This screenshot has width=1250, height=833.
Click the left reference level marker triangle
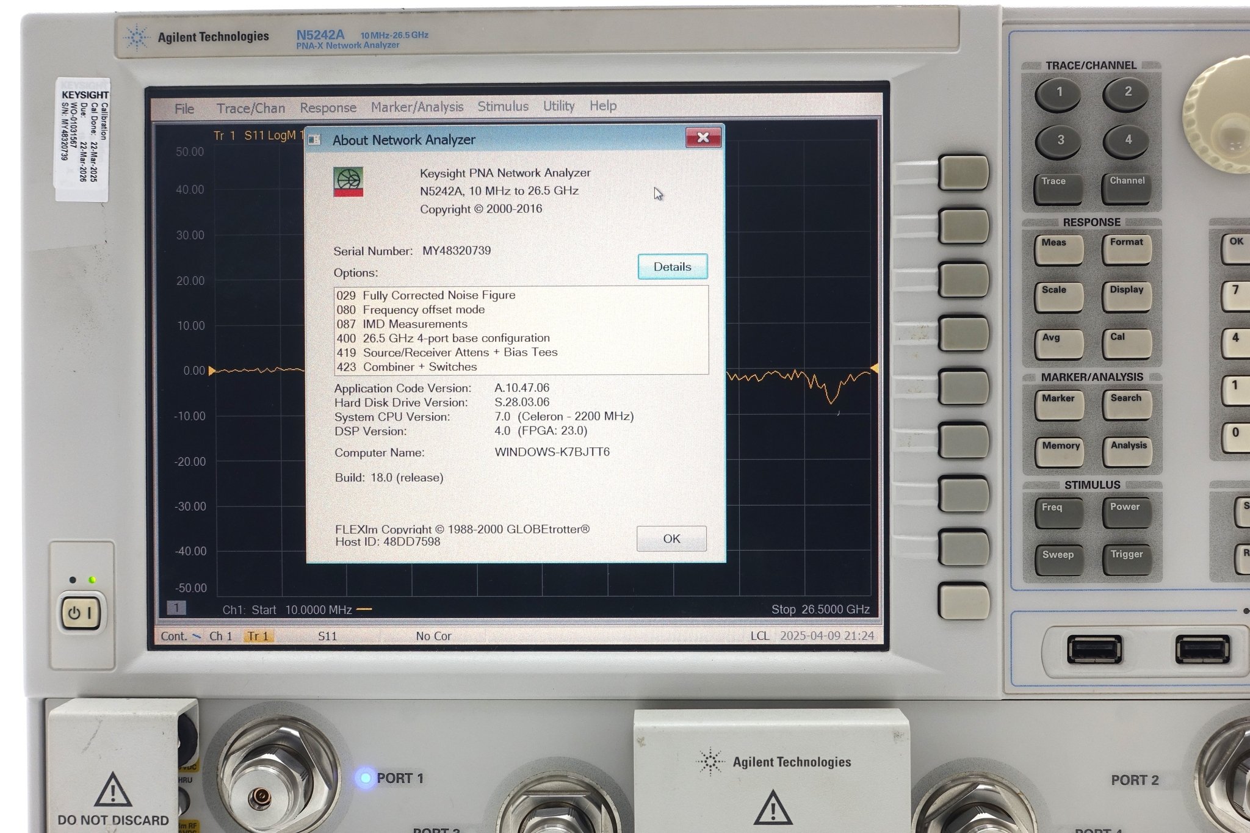tap(211, 370)
